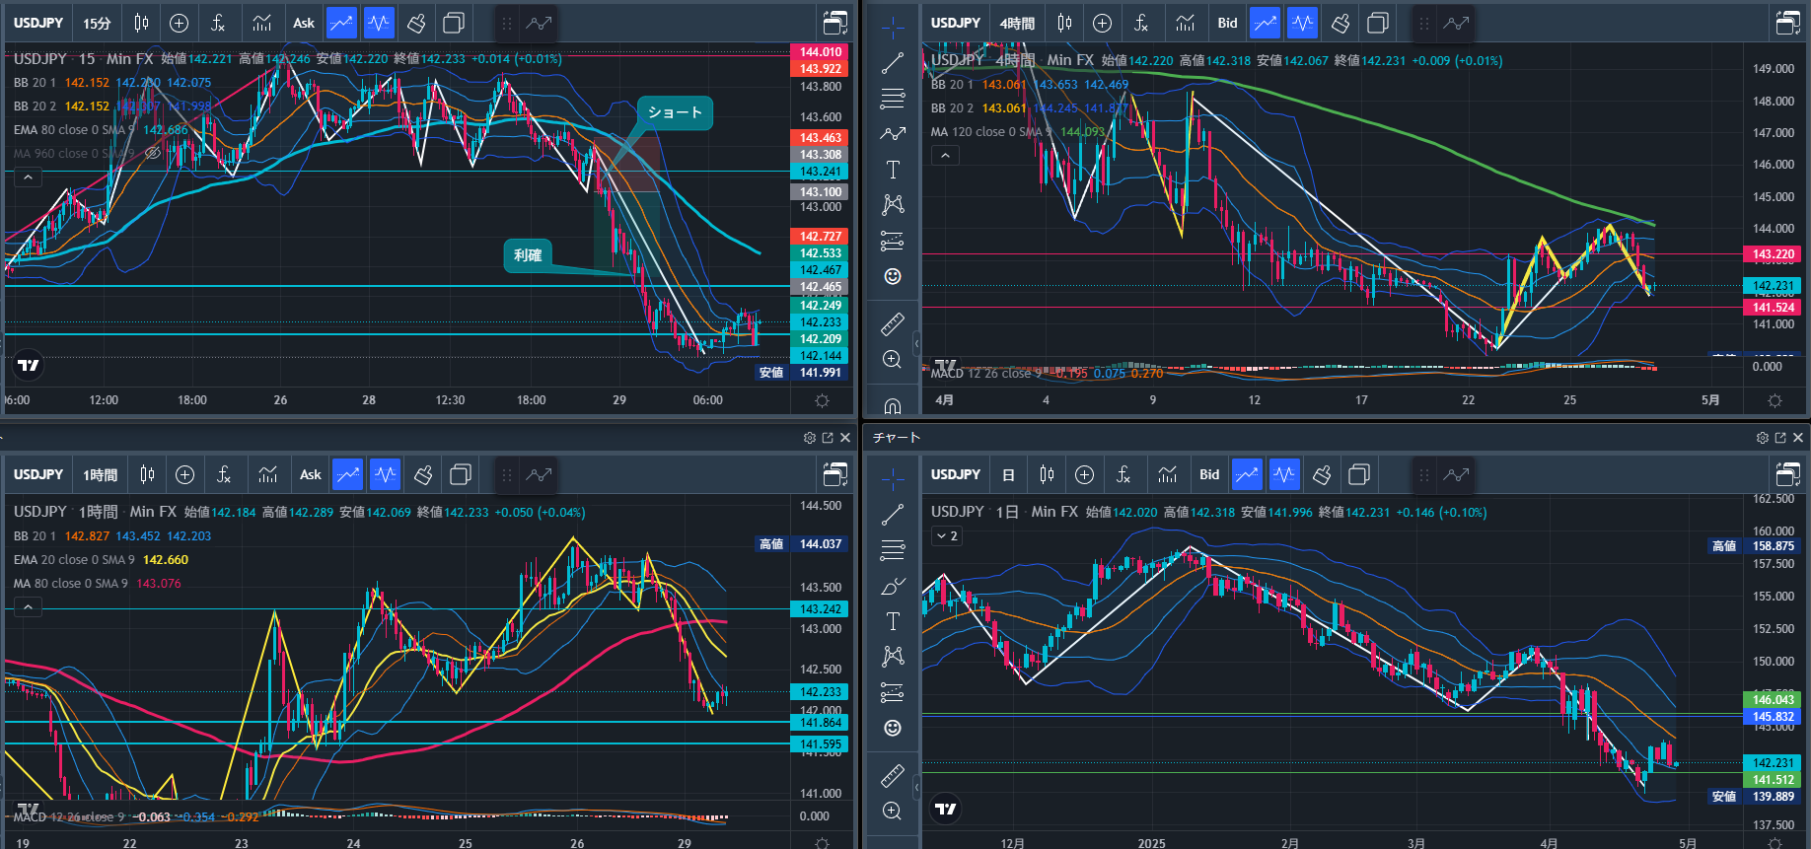Select the trend line tool in 4-hour chart
This screenshot has height=849, width=1811.
click(892, 63)
